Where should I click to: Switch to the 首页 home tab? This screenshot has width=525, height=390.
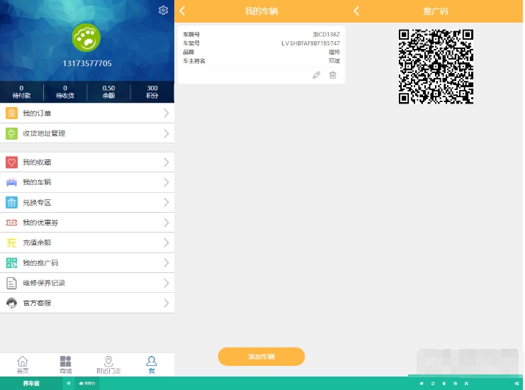pos(23,365)
